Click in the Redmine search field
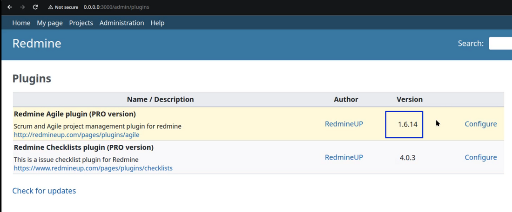 coord(500,43)
